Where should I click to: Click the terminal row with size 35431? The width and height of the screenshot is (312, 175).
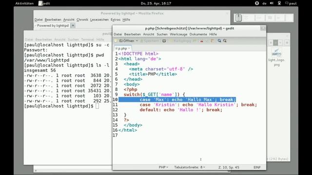tap(68, 91)
